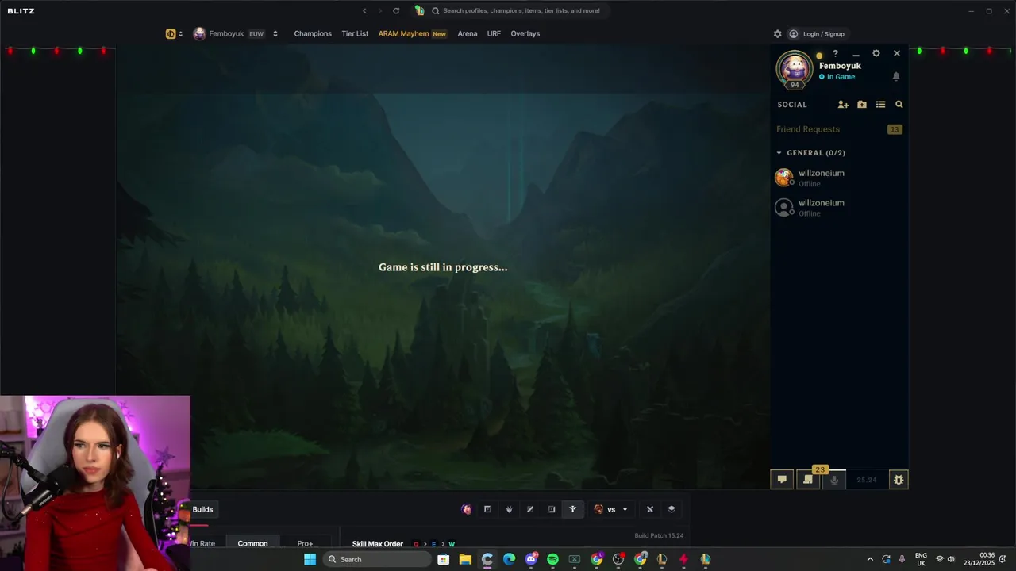Show hidden system tray icons chevron

click(870, 559)
